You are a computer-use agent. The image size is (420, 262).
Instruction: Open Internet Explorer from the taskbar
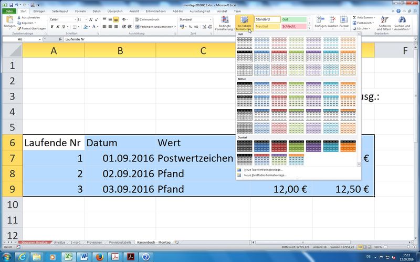22,257
